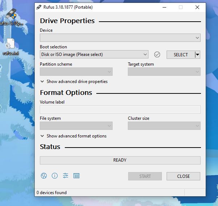Click the checkmark hash verification icon
The width and height of the screenshot is (218, 206).
click(x=157, y=54)
